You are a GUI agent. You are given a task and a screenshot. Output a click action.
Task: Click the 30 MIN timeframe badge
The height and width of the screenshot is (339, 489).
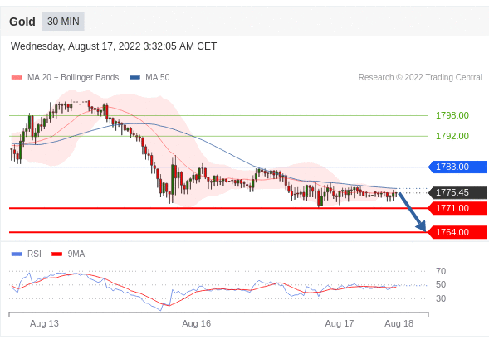[x=63, y=22]
